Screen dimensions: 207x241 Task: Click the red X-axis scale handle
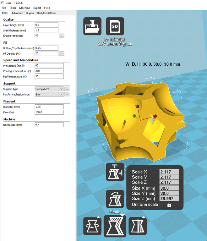155,116
